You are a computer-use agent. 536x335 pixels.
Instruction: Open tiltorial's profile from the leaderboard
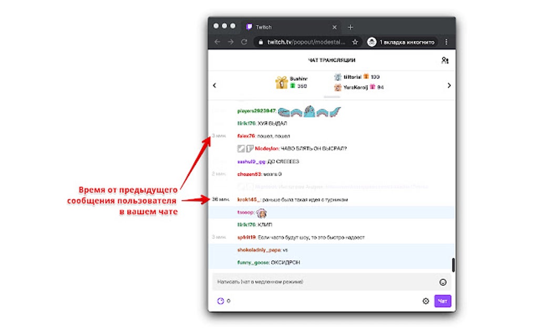tap(351, 76)
